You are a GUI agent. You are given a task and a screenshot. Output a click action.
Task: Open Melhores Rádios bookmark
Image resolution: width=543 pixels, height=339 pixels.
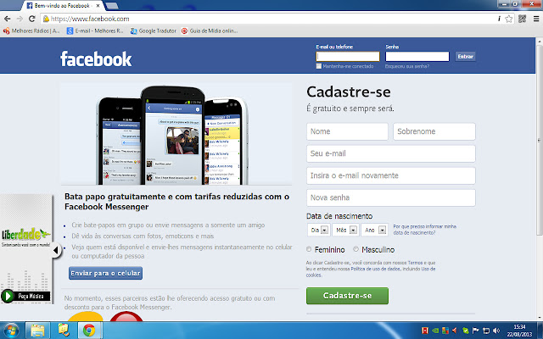(31, 31)
